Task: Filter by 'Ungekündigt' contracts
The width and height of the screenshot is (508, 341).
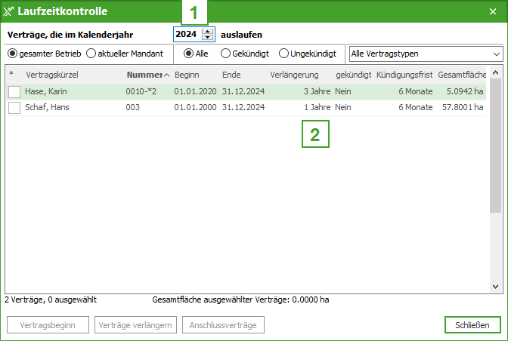Action: pos(284,54)
